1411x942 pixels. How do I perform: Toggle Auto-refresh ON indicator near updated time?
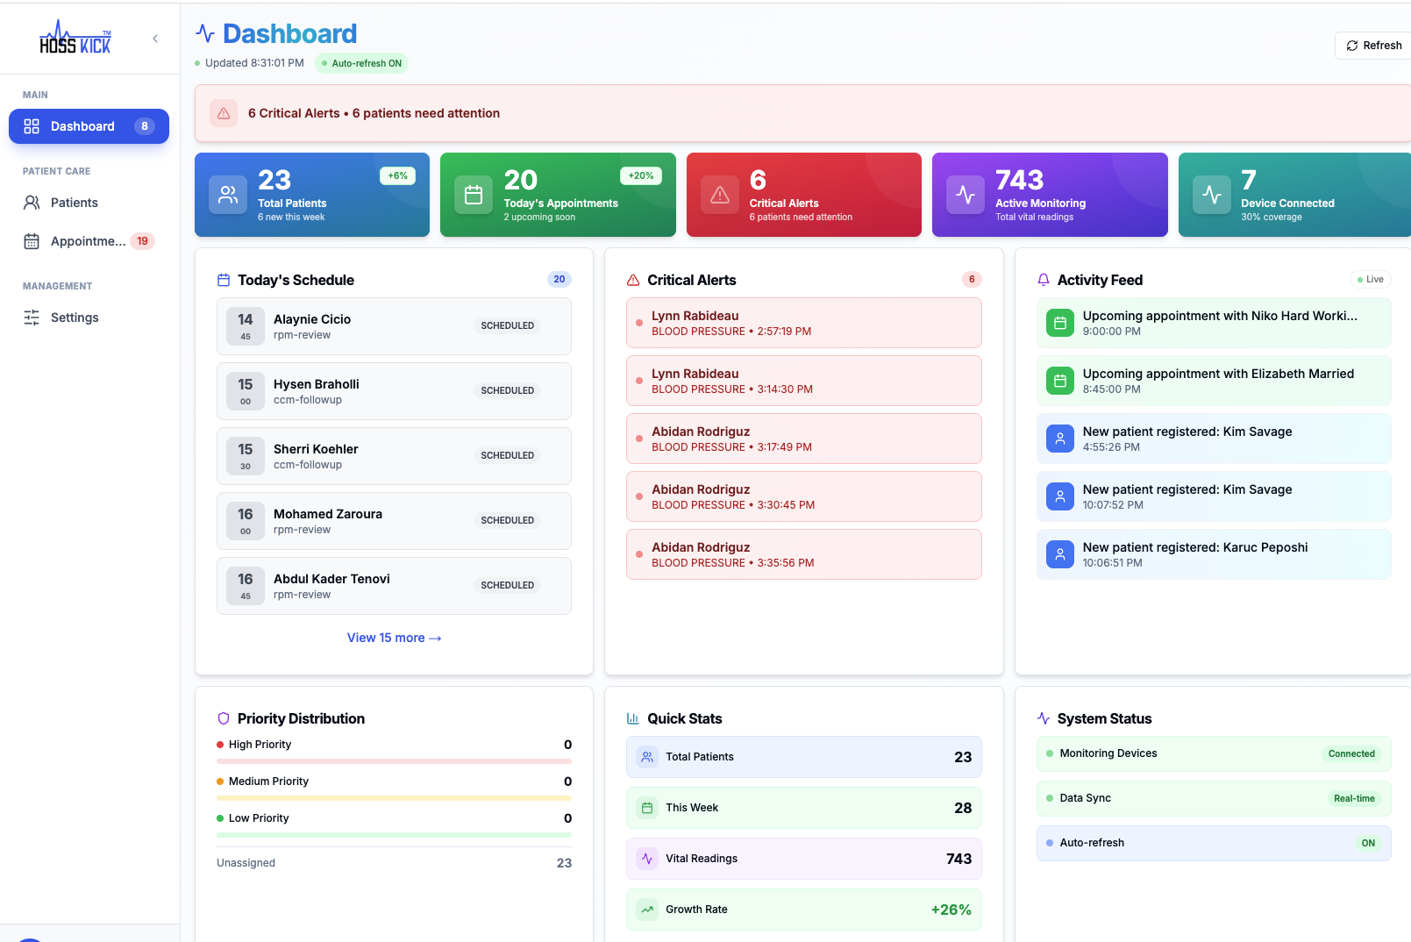(361, 63)
